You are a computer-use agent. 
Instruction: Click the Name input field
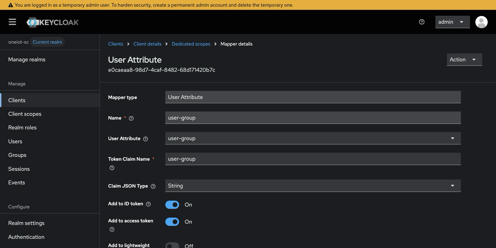coord(313,118)
